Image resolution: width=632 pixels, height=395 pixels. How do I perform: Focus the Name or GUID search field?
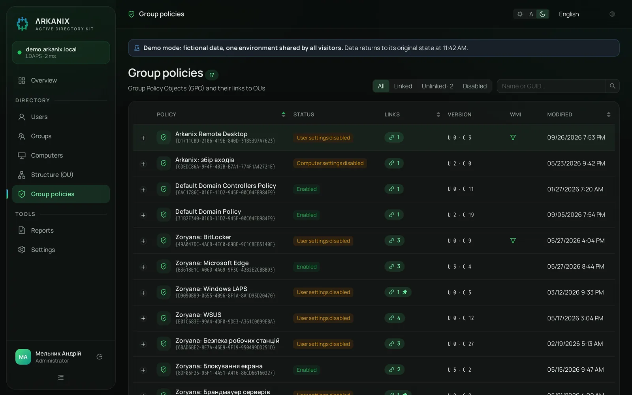pos(551,86)
